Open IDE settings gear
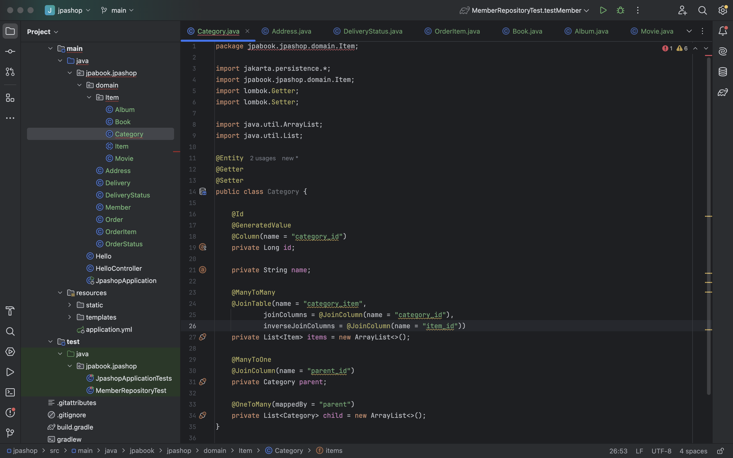Image resolution: width=733 pixels, height=458 pixels. point(723,10)
